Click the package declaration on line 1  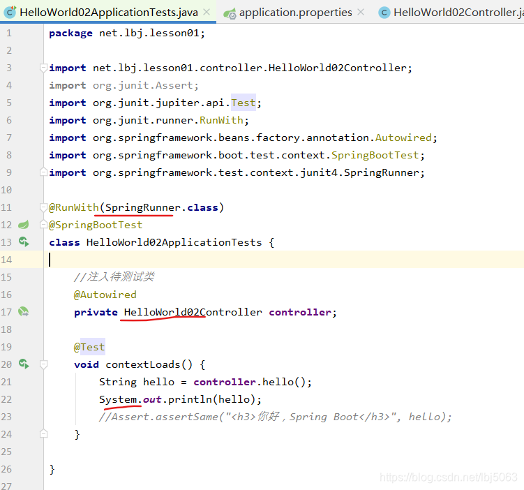coord(127,33)
